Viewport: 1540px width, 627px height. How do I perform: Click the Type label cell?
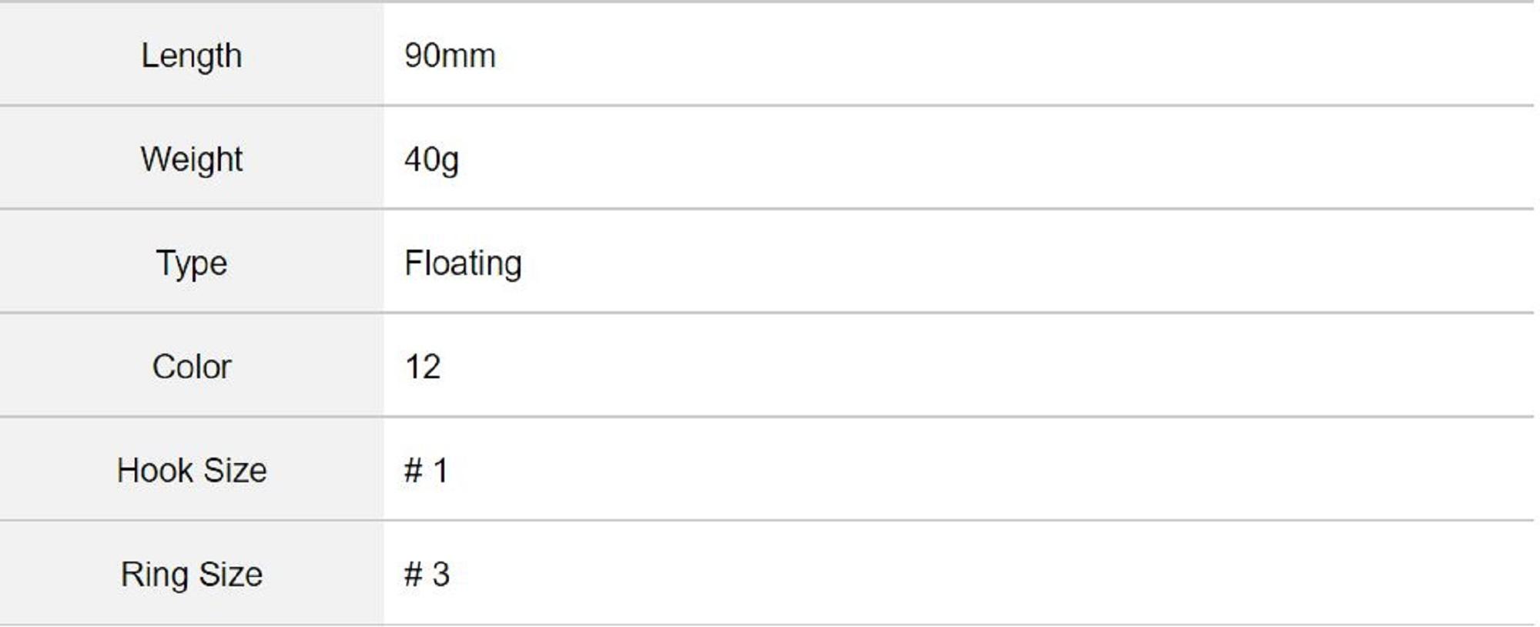tap(191, 263)
